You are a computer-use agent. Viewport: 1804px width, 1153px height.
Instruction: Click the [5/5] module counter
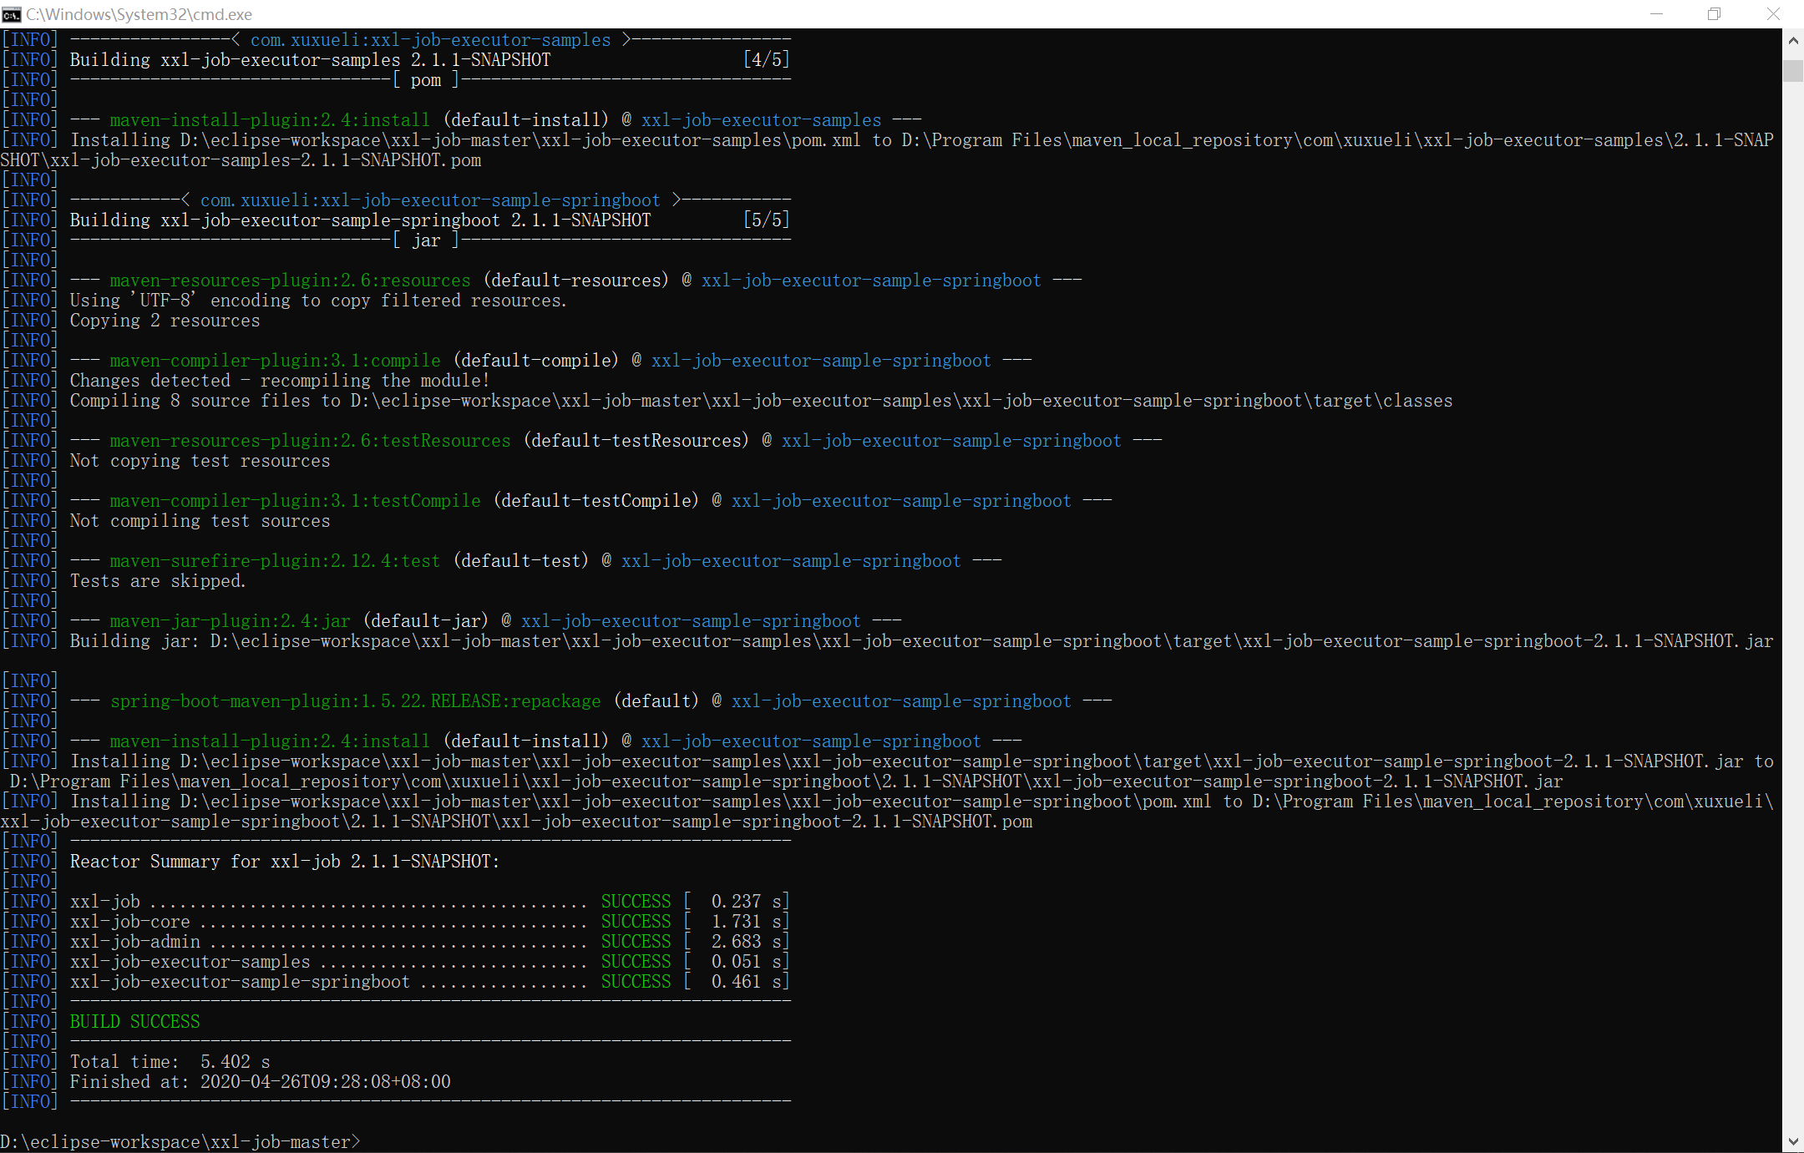[766, 220]
